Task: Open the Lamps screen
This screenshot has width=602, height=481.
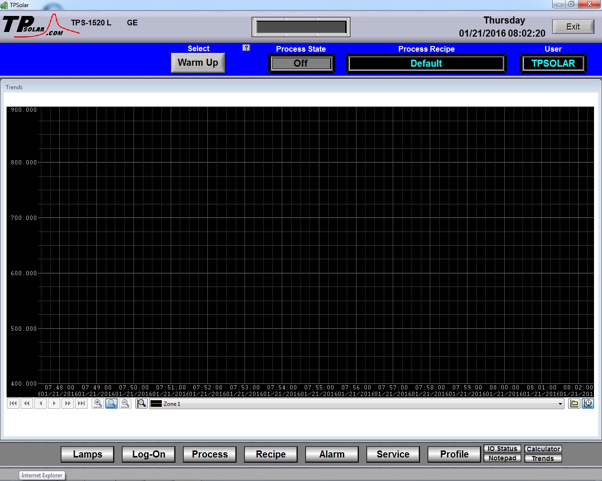Action: [x=87, y=454]
